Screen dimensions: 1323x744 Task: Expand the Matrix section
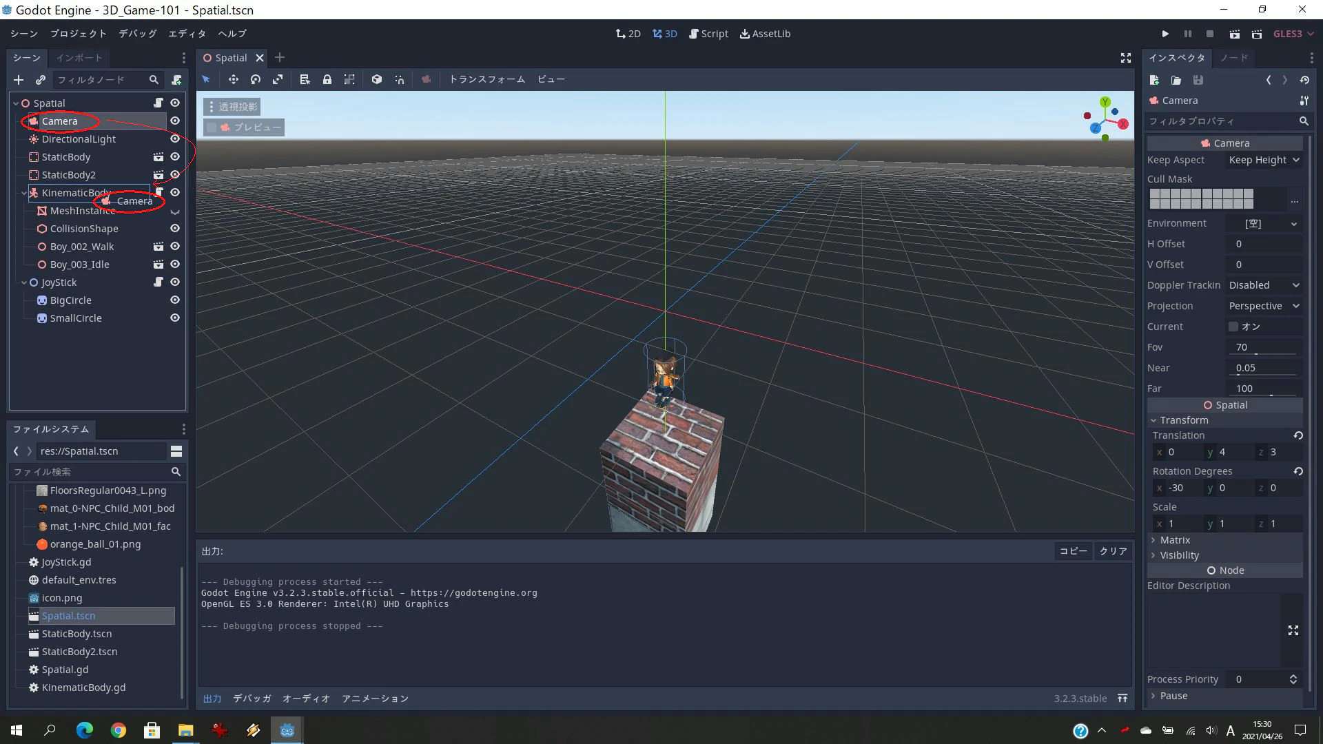[x=1225, y=540]
